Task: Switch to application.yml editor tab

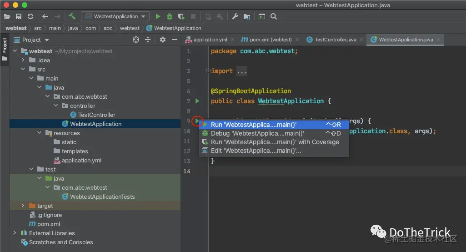Action: coord(210,40)
